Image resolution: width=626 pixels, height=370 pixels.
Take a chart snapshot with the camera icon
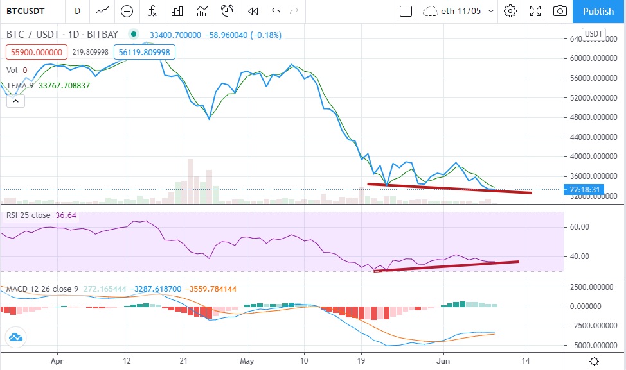[x=560, y=11]
